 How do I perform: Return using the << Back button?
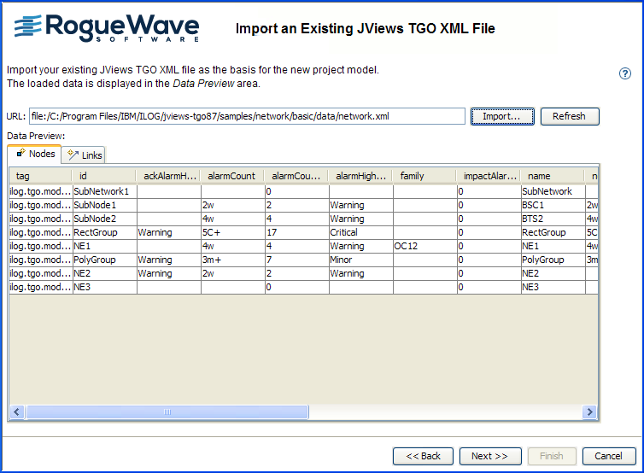423,456
